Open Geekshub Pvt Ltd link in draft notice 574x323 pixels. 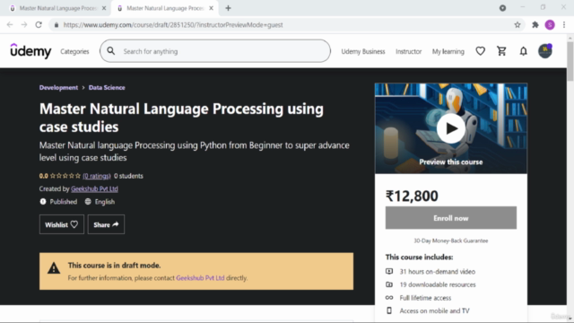(200, 278)
